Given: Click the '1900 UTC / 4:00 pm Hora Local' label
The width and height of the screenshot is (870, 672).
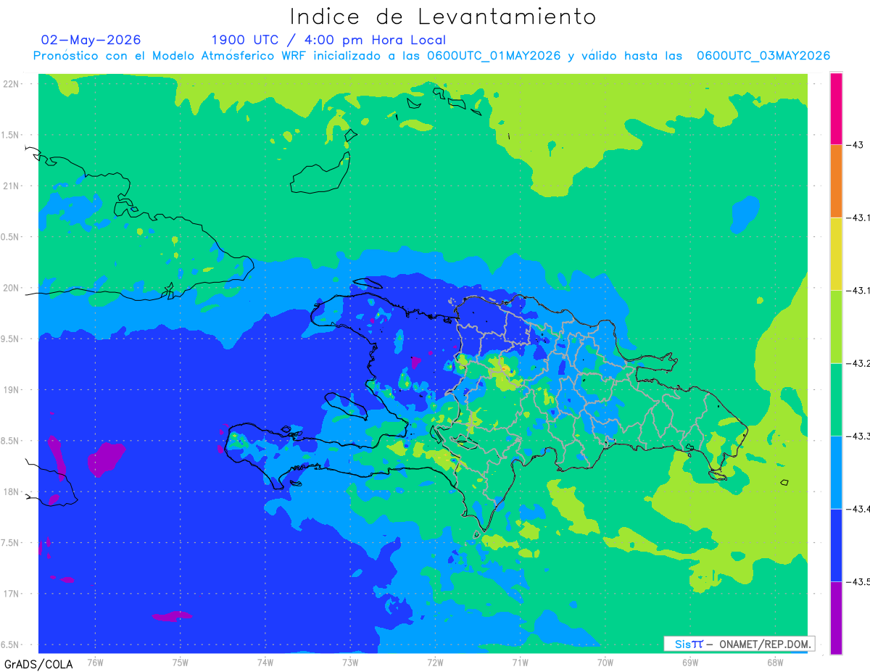Looking at the screenshot, I should click(x=328, y=40).
